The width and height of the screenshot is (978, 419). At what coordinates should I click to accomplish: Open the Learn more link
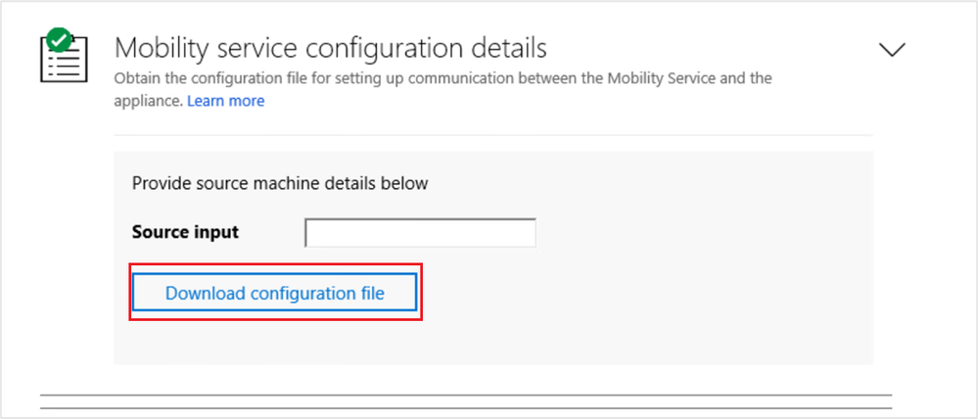(x=226, y=101)
